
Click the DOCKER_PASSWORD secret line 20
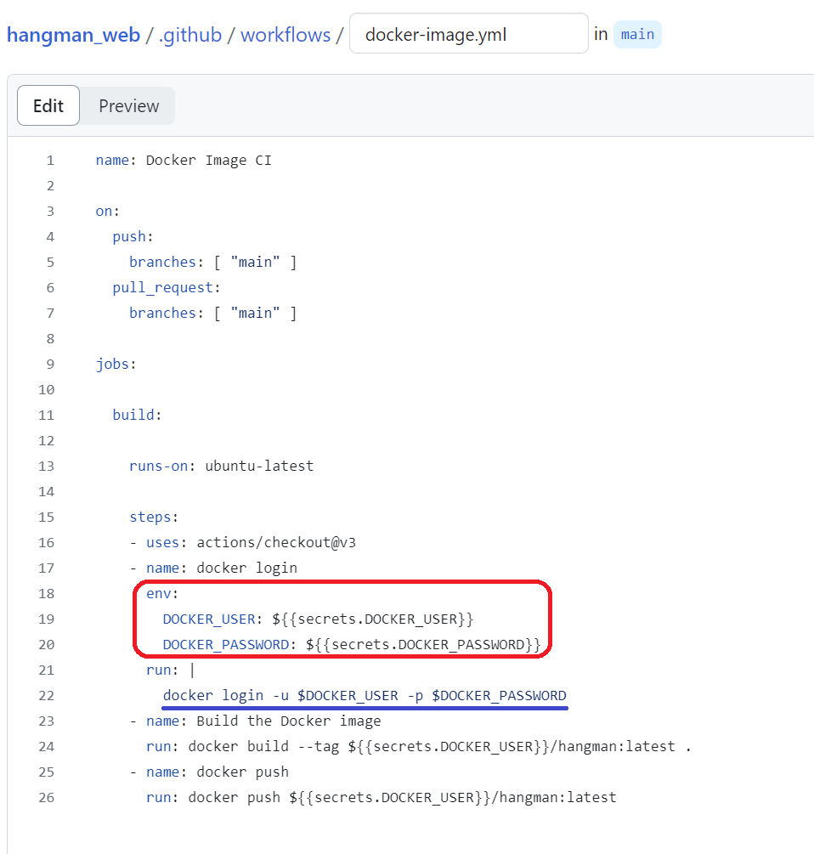(352, 645)
